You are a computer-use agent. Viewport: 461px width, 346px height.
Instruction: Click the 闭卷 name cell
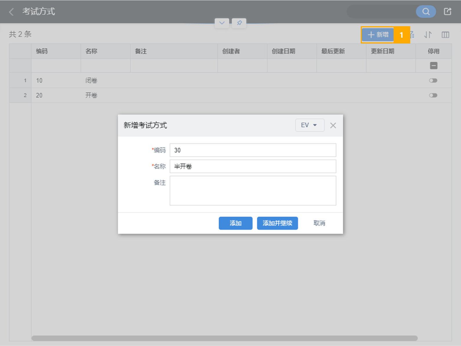pos(106,80)
